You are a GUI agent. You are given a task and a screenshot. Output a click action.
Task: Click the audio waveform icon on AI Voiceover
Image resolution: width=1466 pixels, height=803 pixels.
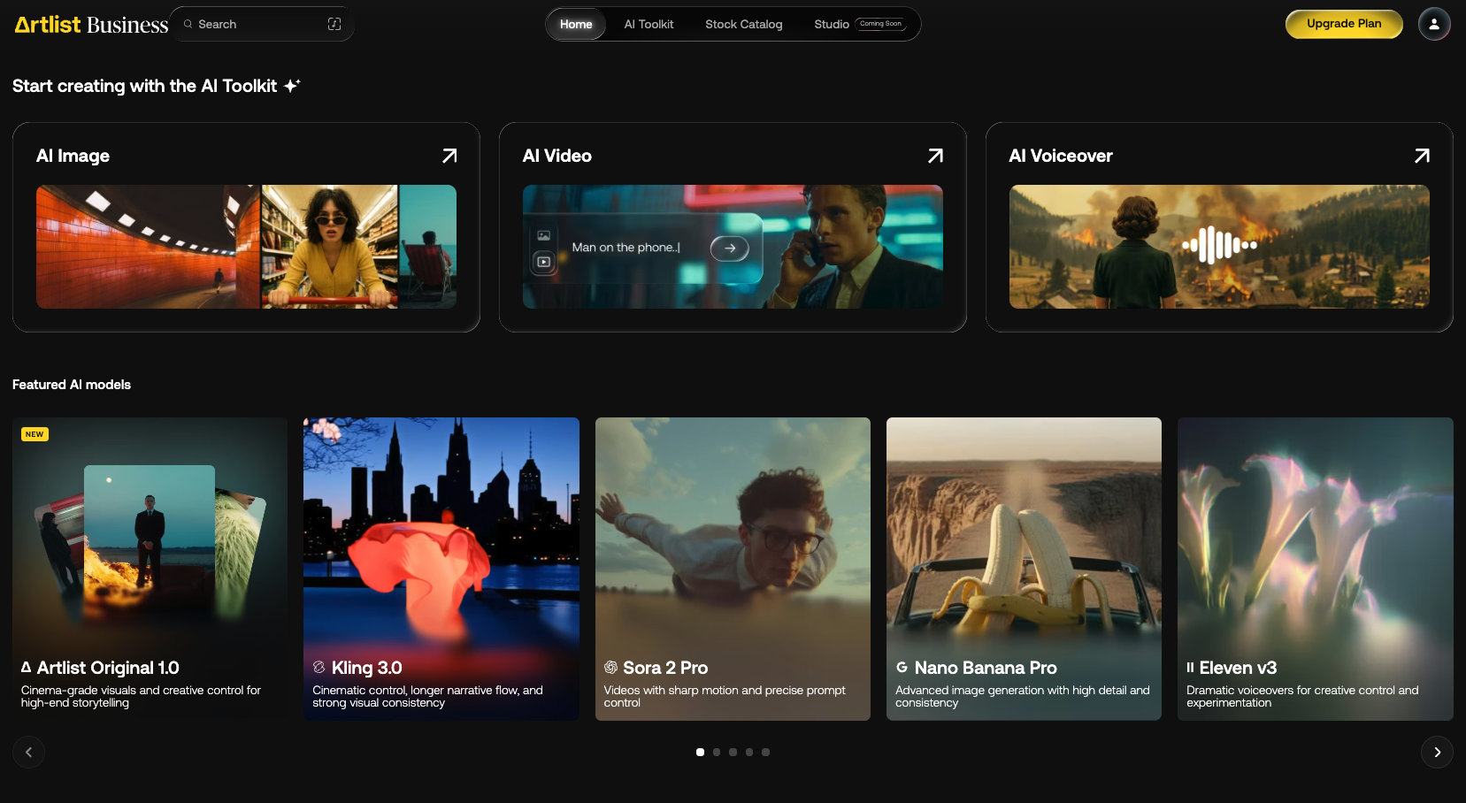point(1219,245)
